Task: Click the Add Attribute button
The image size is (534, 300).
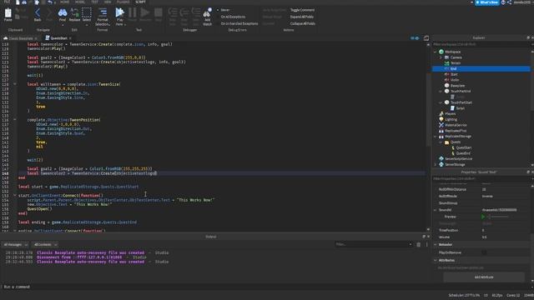Action: tap(484, 277)
